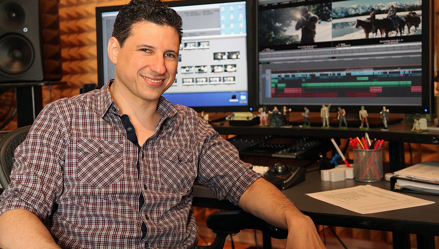Select the pink clip at the timeline's right edge

tap(416, 89)
